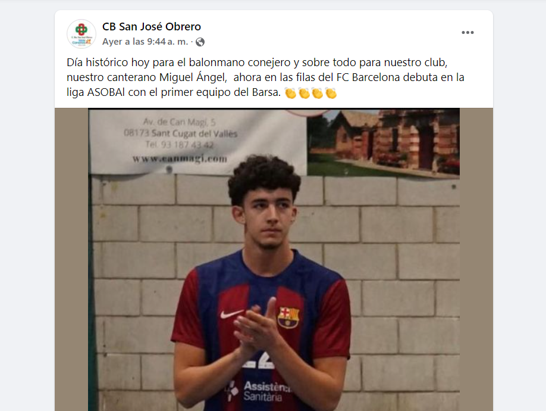The height and width of the screenshot is (411, 546).
Task: Click the second clapping hands emoji
Action: click(x=304, y=93)
